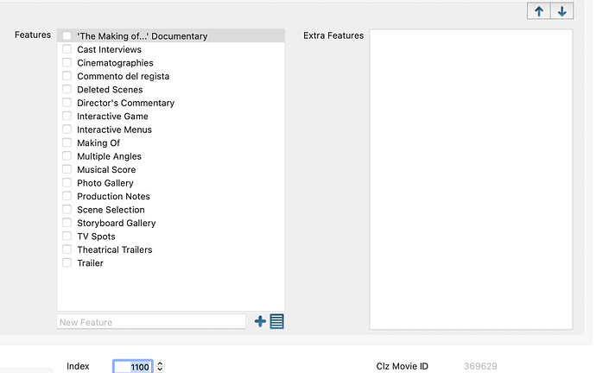
Task: Enable the Cast Interviews checkbox
Action: (67, 50)
